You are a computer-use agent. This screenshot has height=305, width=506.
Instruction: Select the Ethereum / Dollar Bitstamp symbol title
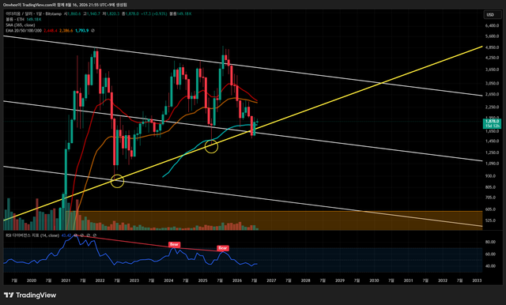[33, 14]
